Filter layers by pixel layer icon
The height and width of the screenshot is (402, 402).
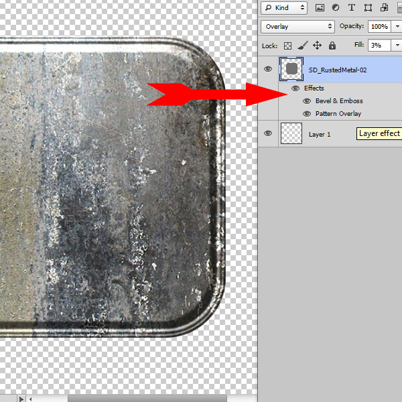coord(320,7)
